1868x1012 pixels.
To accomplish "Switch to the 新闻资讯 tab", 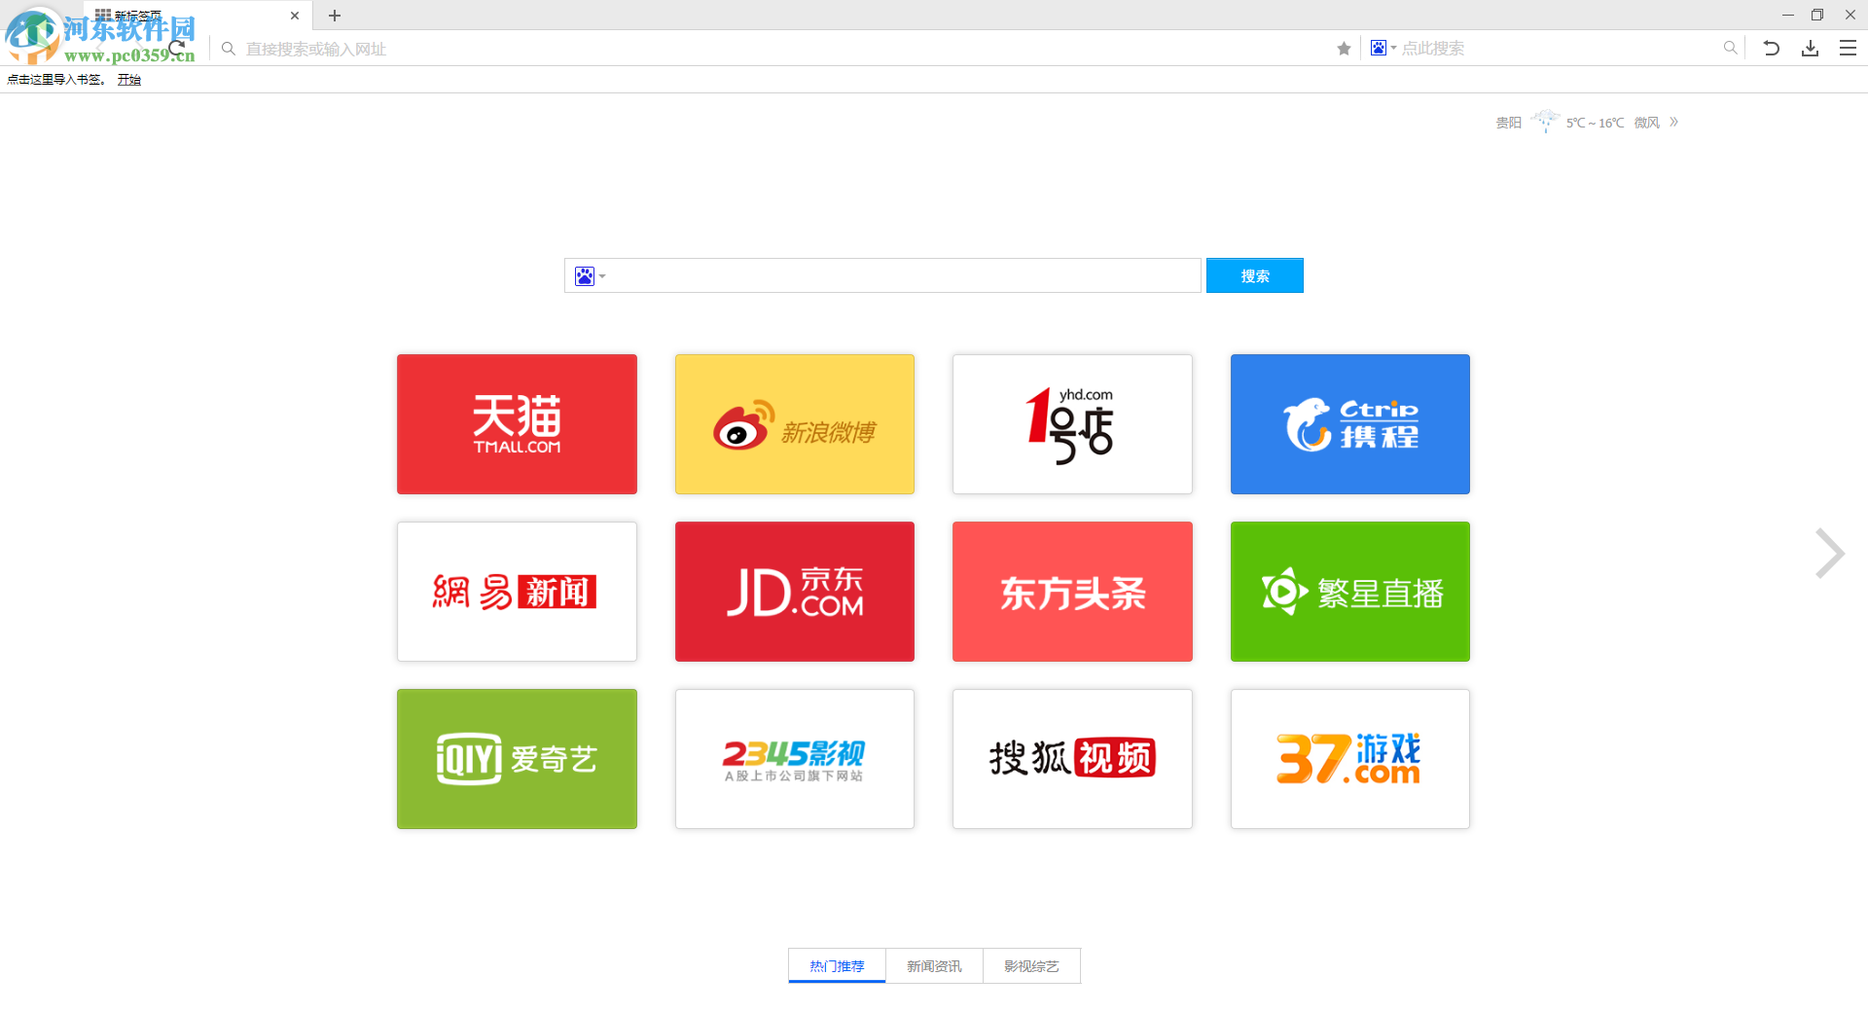I will (933, 965).
